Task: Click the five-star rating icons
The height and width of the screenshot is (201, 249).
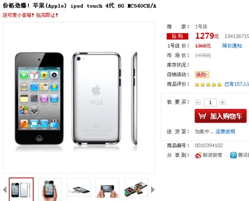Action: pyautogui.click(x=208, y=85)
